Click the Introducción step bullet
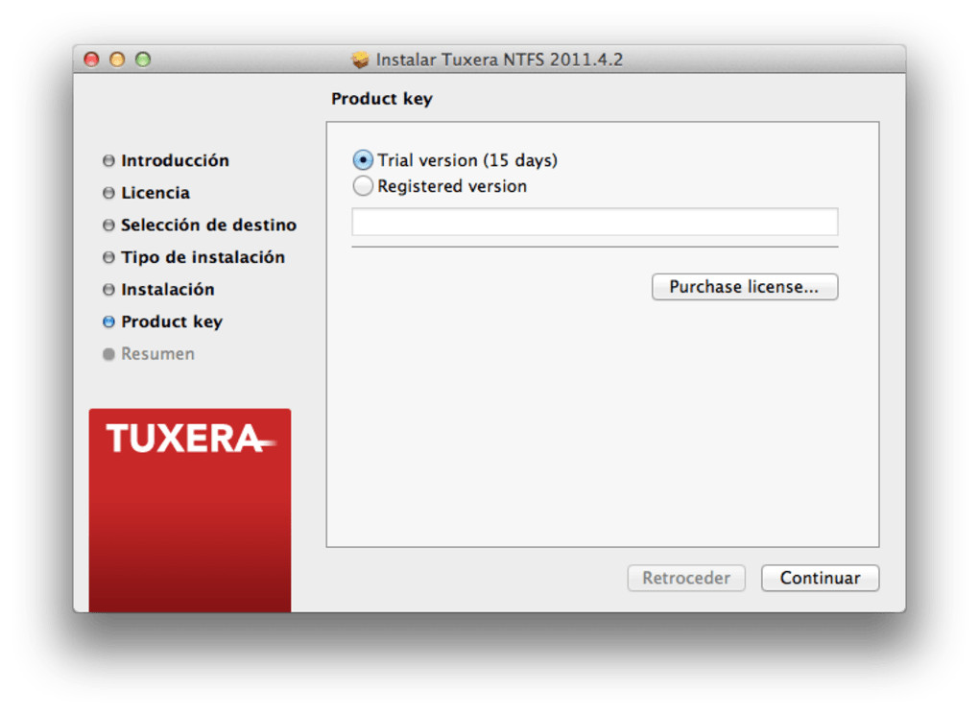Image resolution: width=979 pixels, height=714 pixels. coord(108,161)
